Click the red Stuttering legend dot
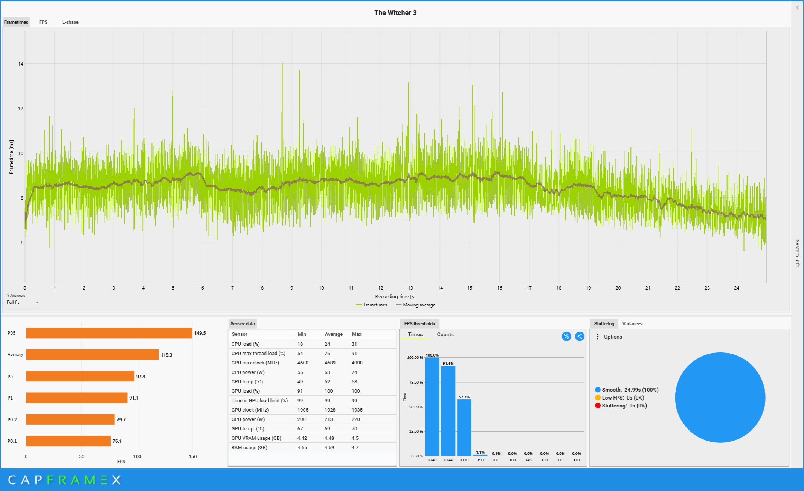 (x=598, y=406)
